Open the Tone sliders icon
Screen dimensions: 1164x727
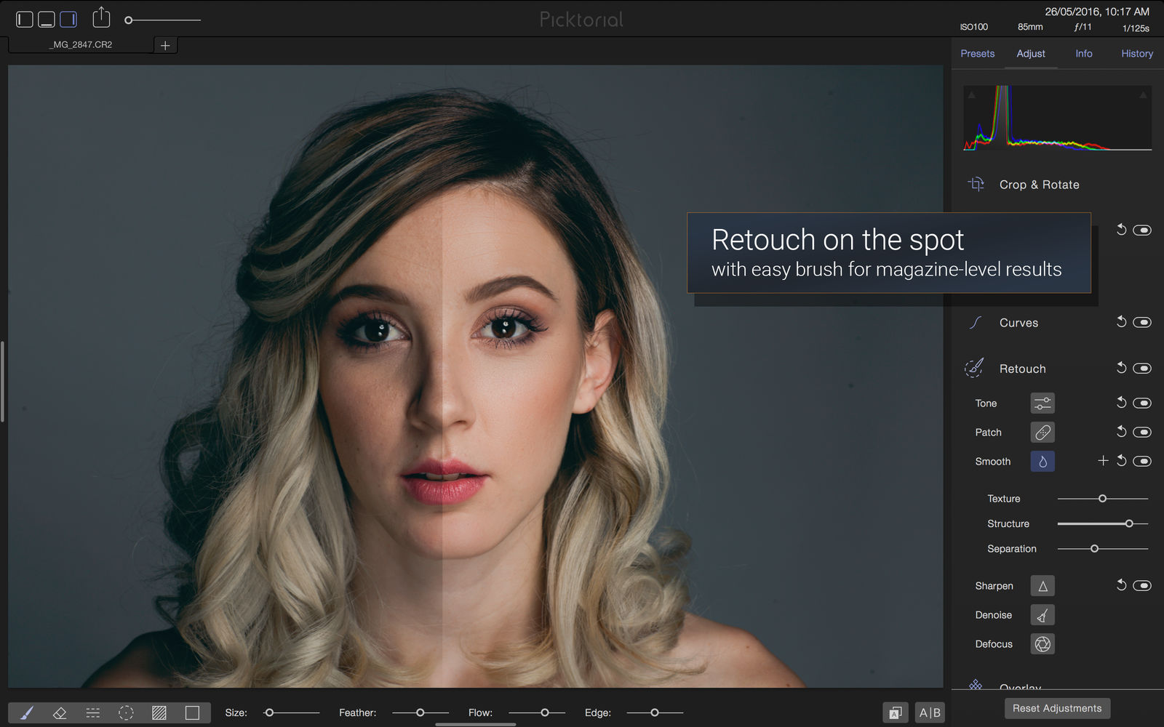click(1043, 403)
